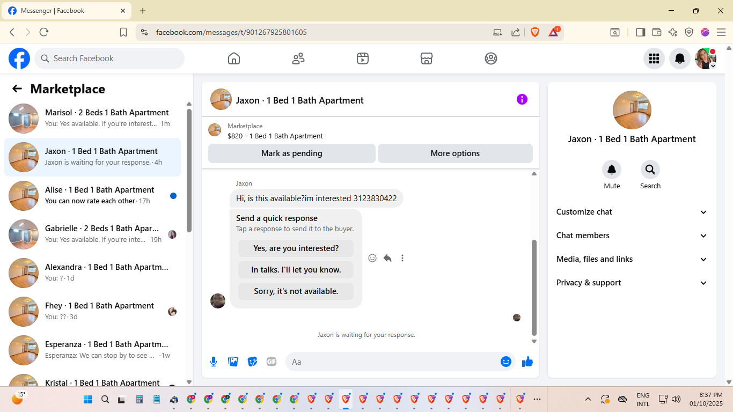Open the Esperanza 1 Bed 1 Bath conversation

93,350
